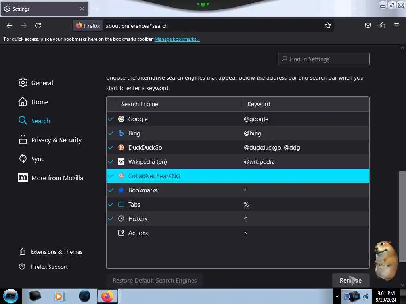Uncheck the DuckDuckGo search engine checkbox

pos(111,147)
